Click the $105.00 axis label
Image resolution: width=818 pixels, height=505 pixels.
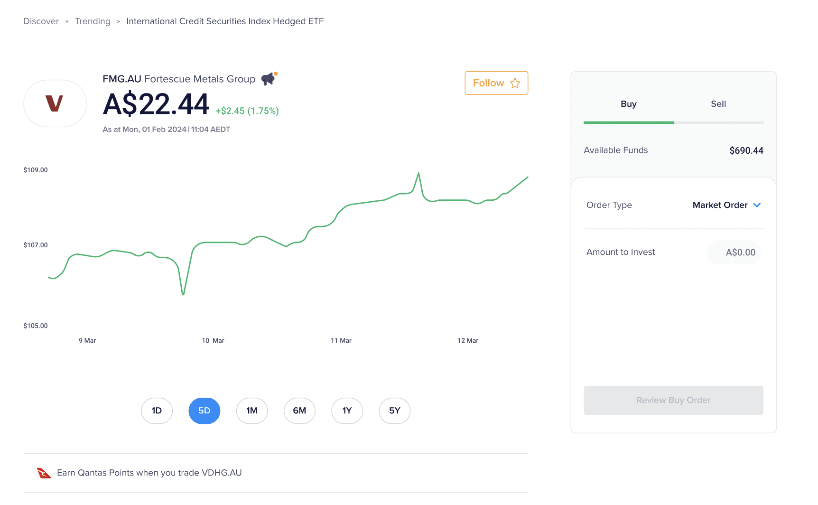36,326
